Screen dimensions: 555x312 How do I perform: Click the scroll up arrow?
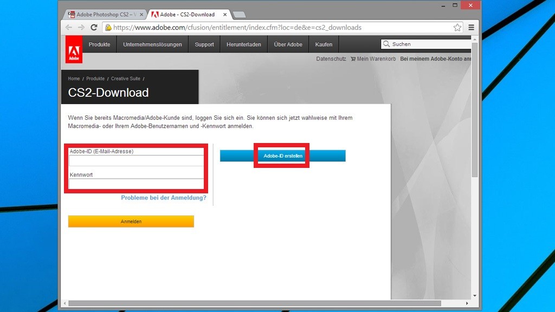coord(475,38)
